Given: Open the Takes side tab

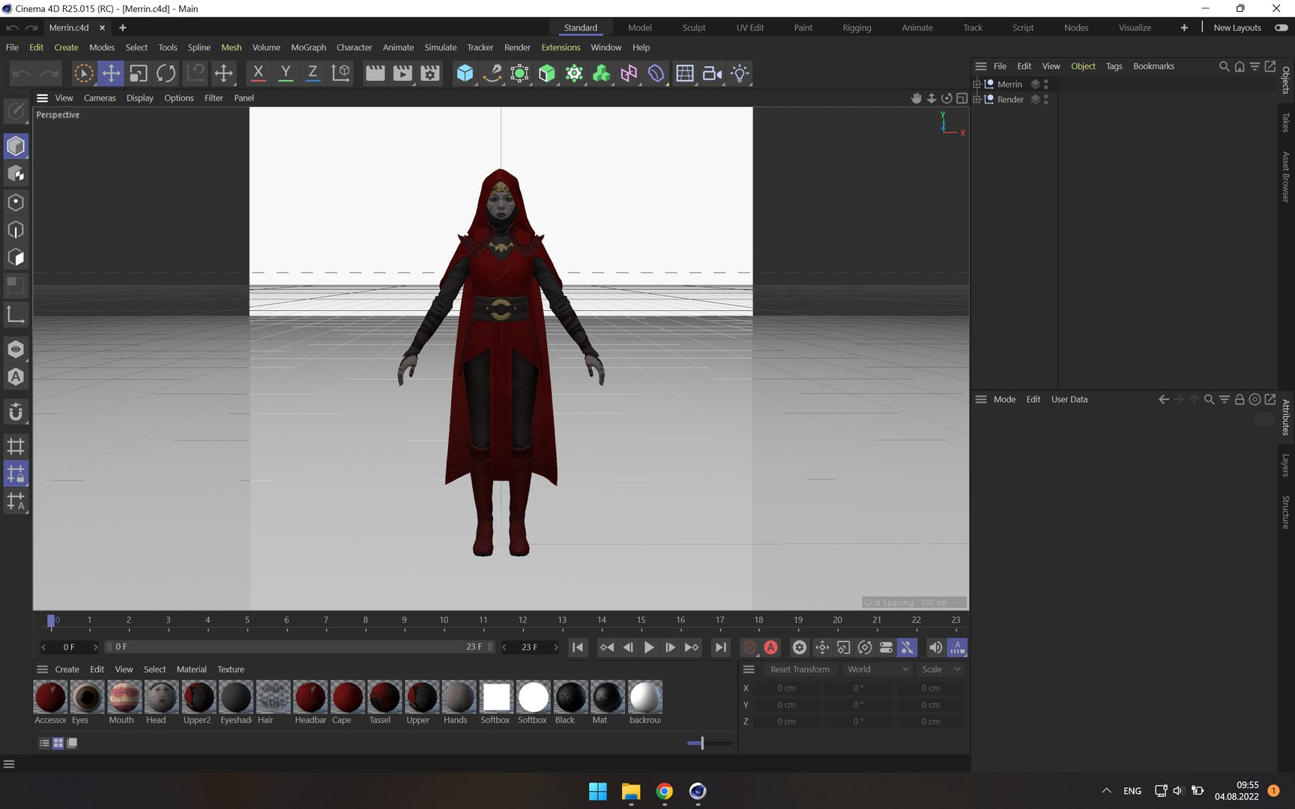Looking at the screenshot, I should (x=1286, y=122).
